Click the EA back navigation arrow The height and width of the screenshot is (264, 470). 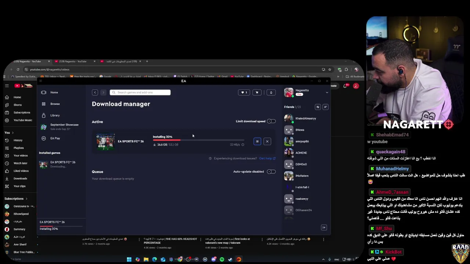click(95, 92)
